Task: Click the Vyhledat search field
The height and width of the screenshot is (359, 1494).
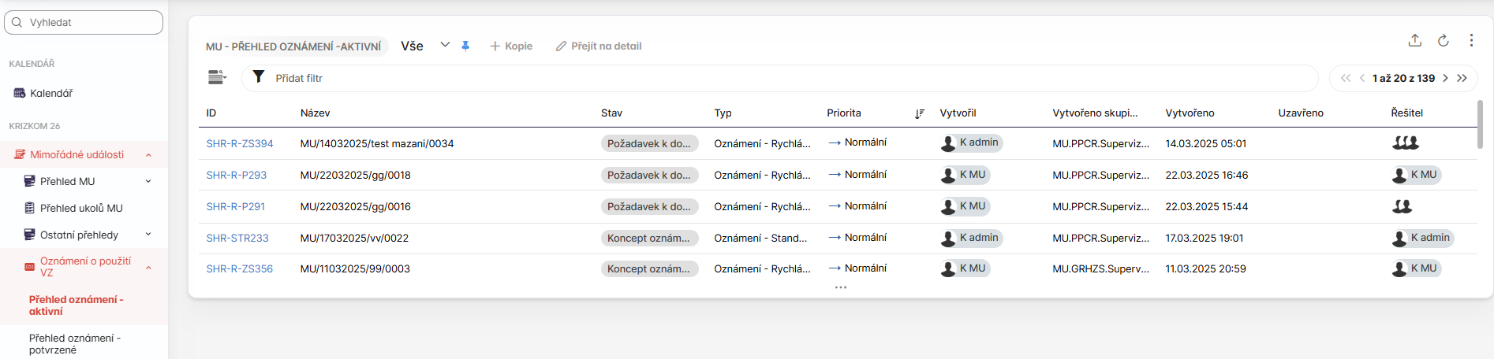Action: [84, 22]
